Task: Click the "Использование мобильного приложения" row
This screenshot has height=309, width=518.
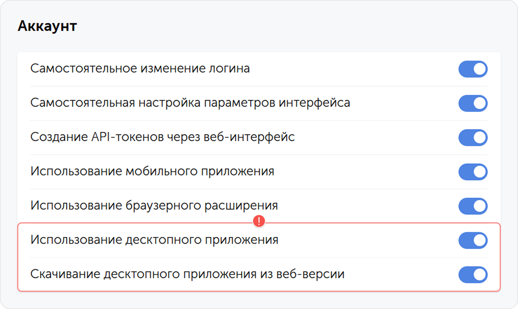Action: (258, 172)
